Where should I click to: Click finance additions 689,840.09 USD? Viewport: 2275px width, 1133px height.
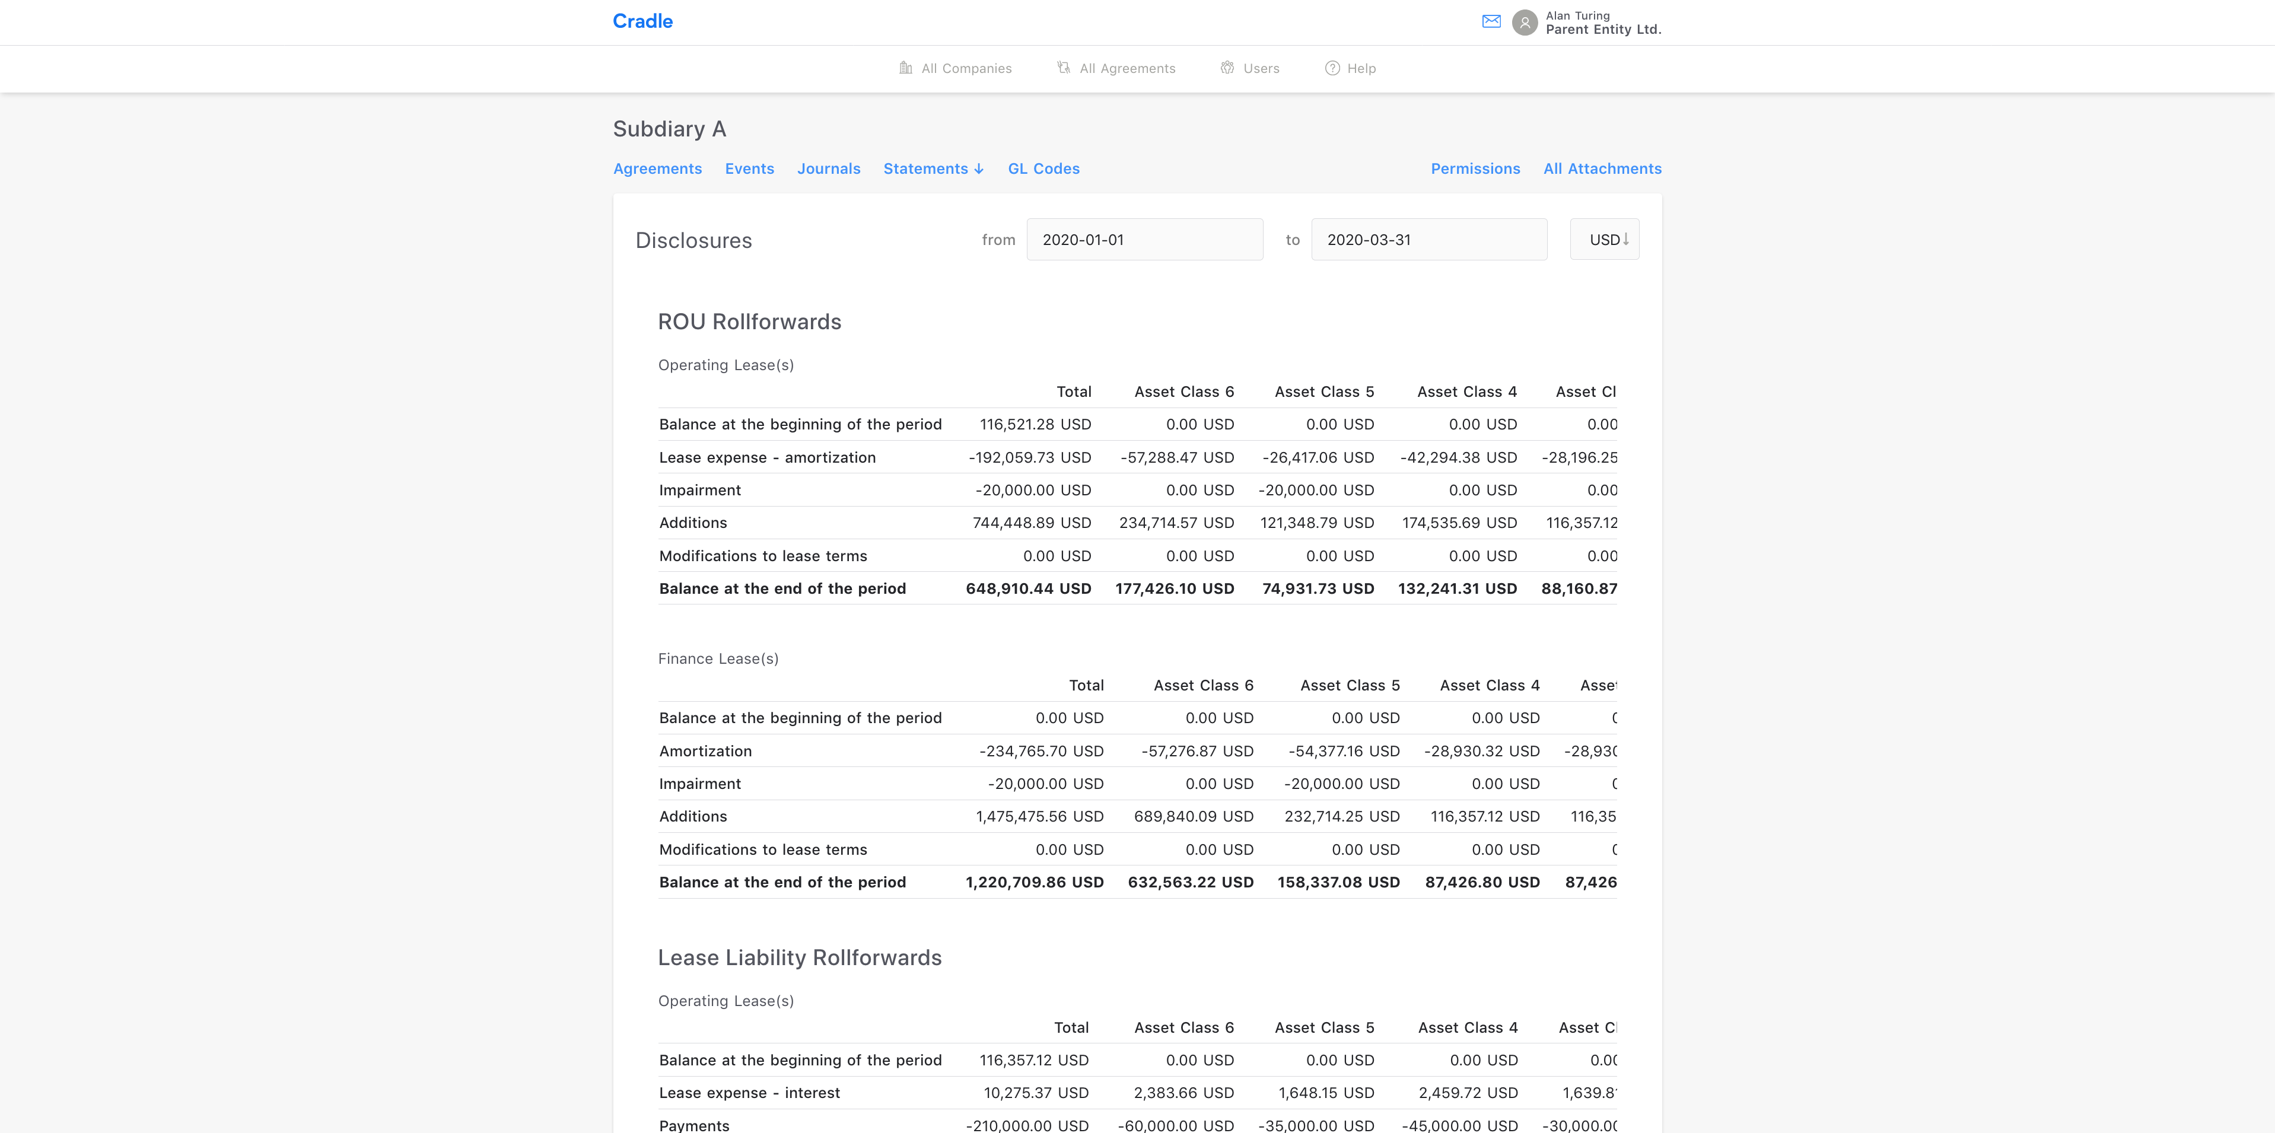[1194, 817]
